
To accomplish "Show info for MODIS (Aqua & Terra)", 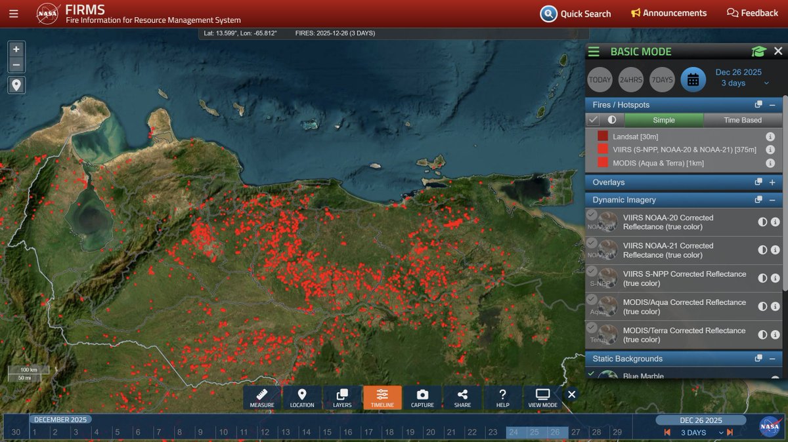I will tap(770, 163).
